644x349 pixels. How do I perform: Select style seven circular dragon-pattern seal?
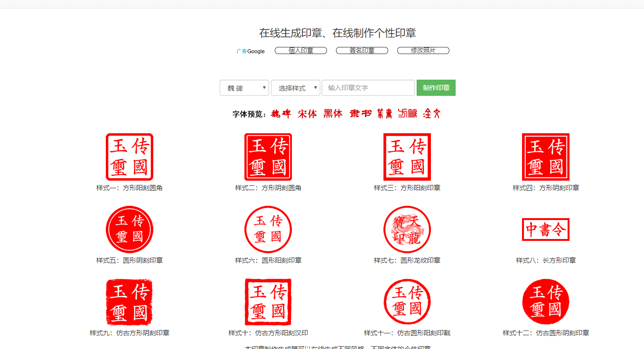coord(407,230)
